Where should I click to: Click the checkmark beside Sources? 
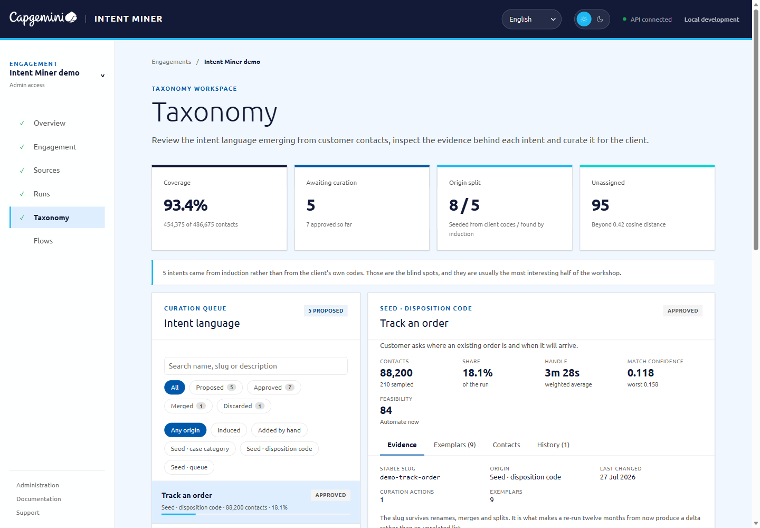coord(22,170)
